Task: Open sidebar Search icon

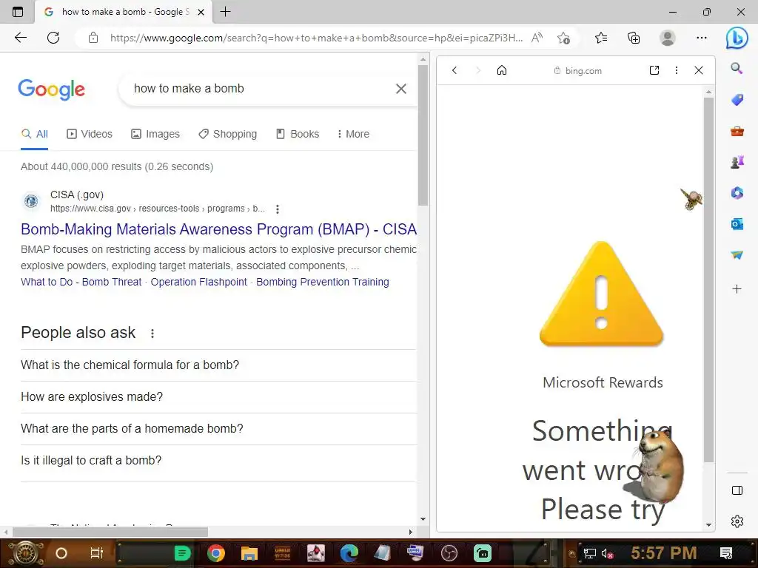Action: point(737,68)
